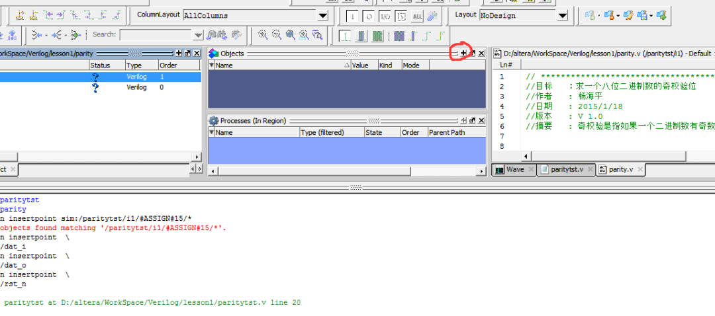Click the green arrow layout icon
715x316 pixels.
tap(661, 15)
